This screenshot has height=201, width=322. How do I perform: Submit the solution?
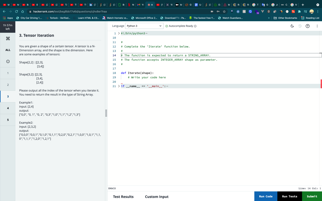[312, 196]
